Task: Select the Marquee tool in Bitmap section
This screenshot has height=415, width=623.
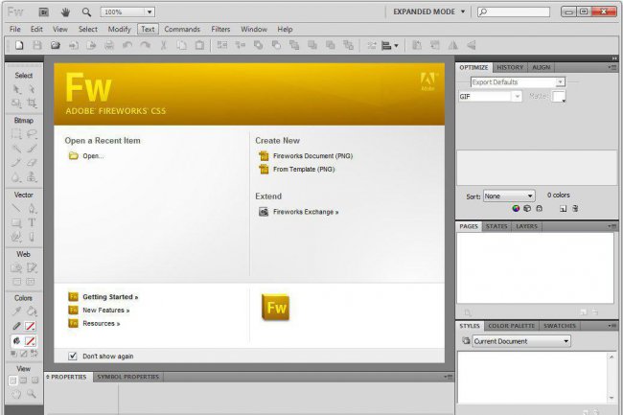Action: pyautogui.click(x=16, y=134)
